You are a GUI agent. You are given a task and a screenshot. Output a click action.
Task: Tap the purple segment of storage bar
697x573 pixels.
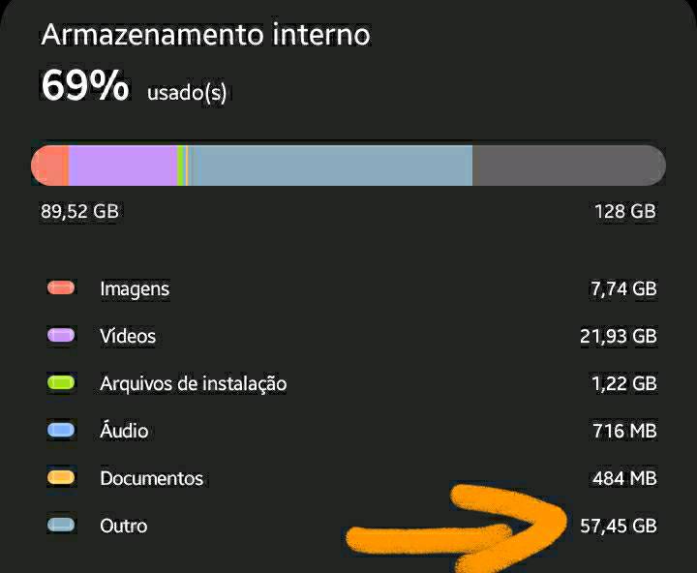point(123,166)
